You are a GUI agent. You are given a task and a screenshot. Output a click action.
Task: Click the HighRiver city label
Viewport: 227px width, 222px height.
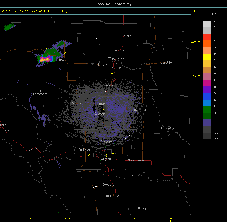pos(113,196)
